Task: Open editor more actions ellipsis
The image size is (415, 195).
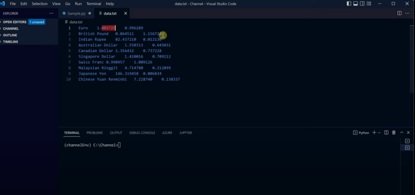Action: click(x=407, y=13)
